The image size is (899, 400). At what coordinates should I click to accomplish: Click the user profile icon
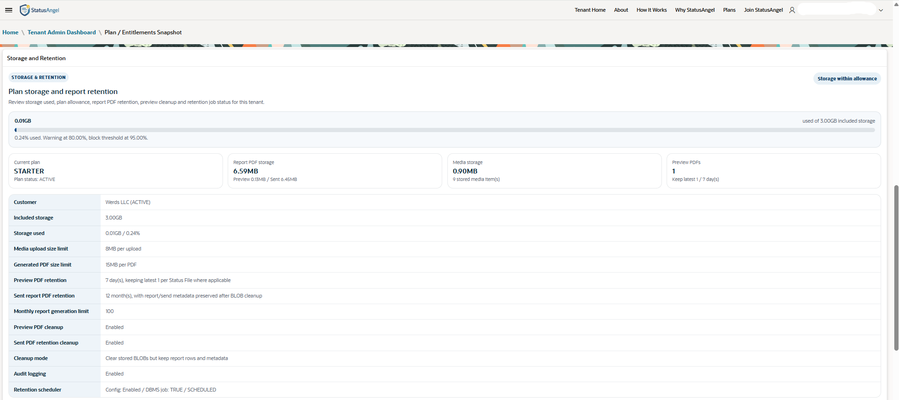click(x=792, y=10)
